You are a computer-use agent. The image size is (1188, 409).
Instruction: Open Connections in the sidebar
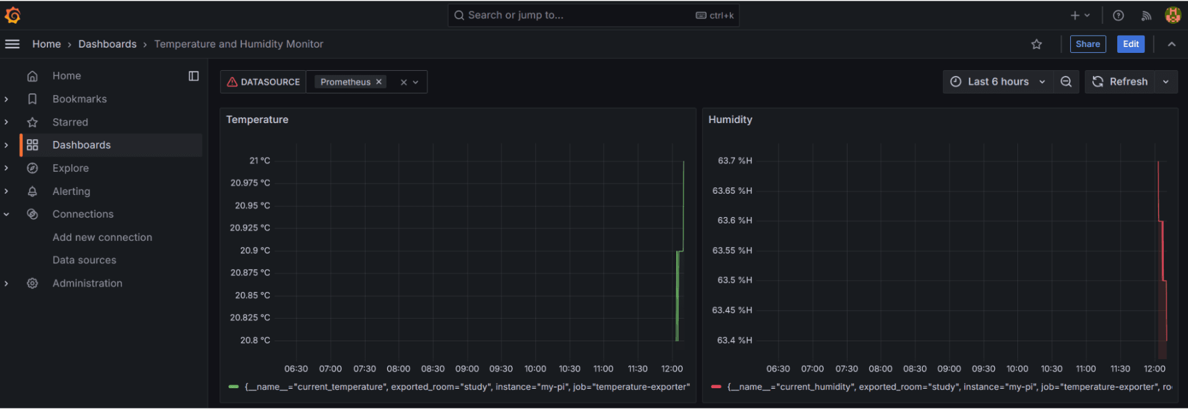click(83, 214)
